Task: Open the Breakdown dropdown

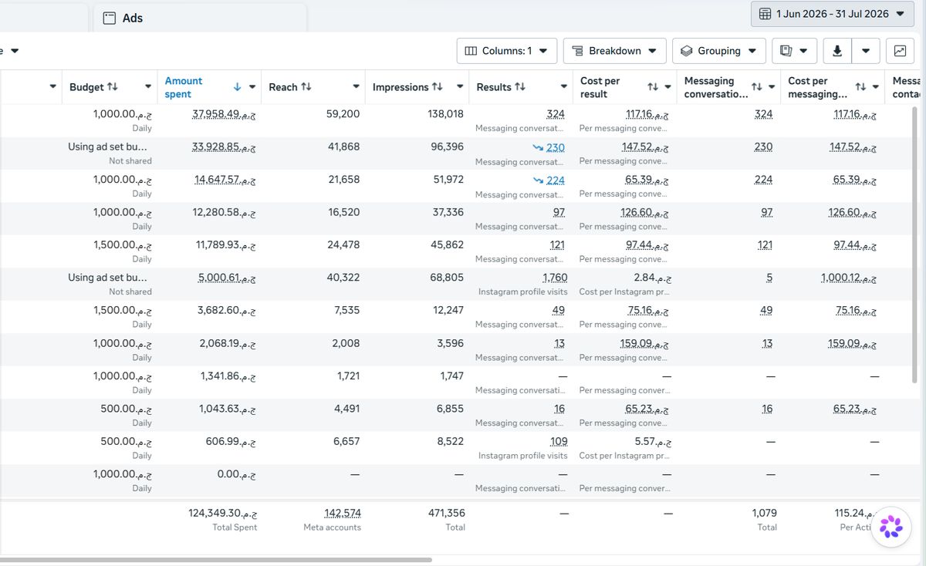Action: 614,51
